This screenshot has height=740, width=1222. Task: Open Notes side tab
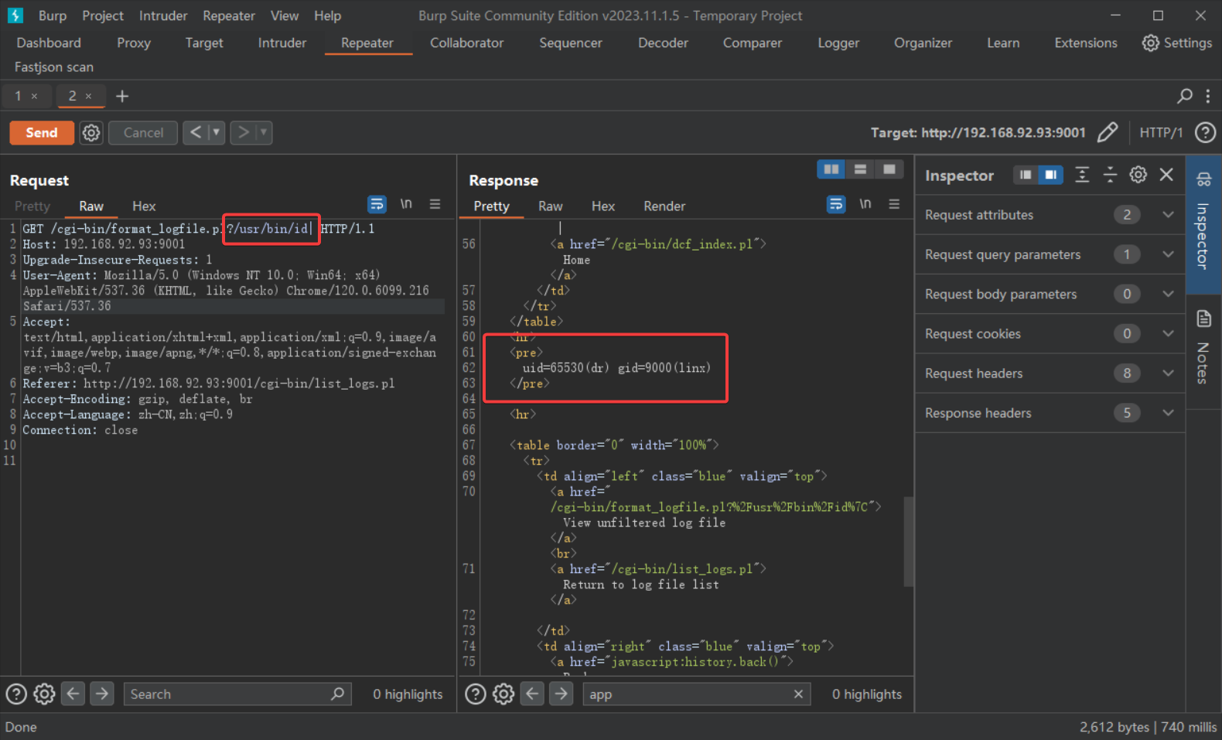[x=1203, y=348]
